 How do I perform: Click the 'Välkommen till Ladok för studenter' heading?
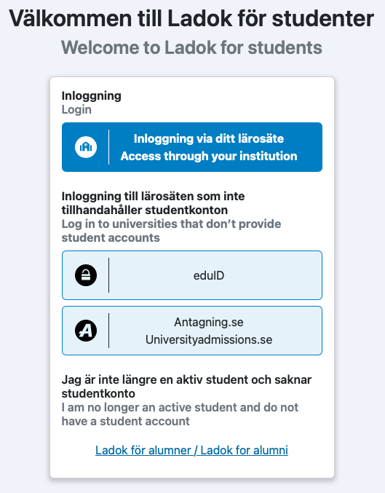[191, 18]
